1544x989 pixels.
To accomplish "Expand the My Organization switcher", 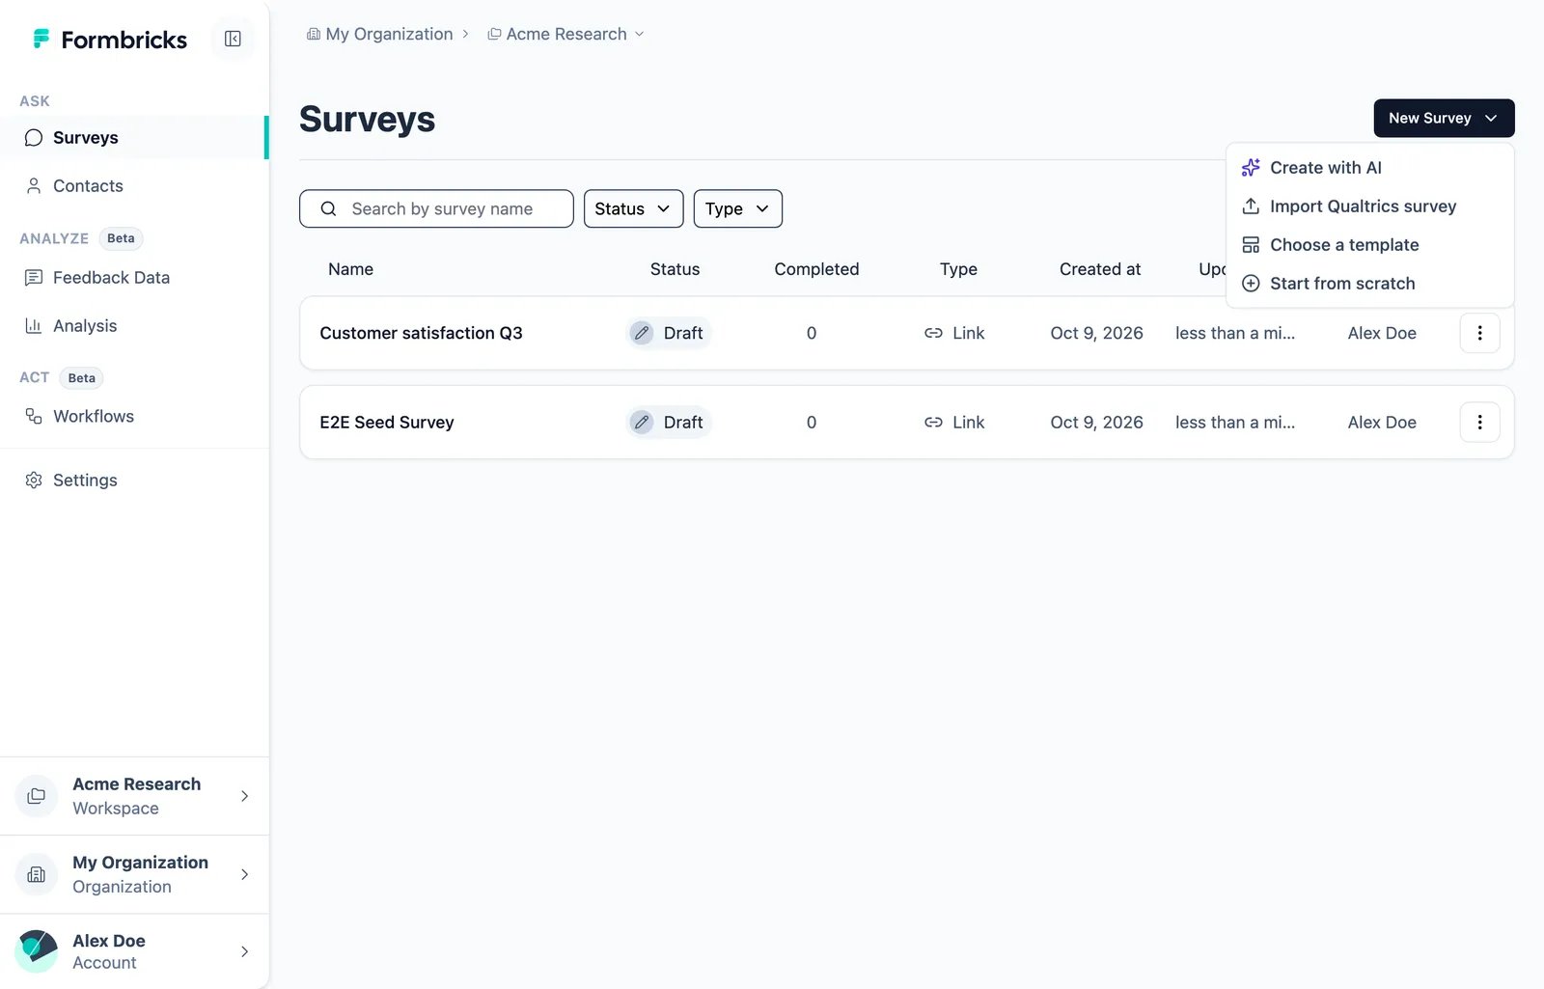I will tap(134, 874).
